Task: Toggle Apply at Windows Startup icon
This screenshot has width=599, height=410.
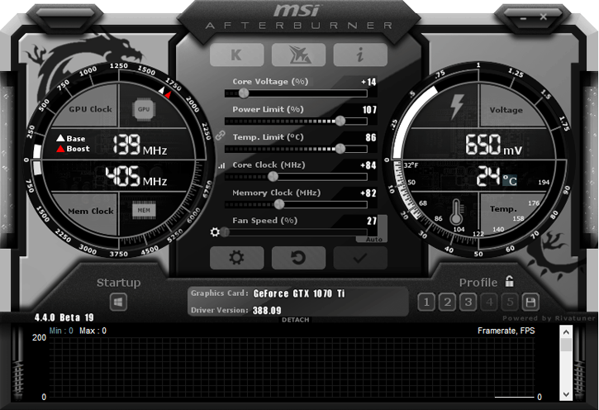Action: [118, 302]
